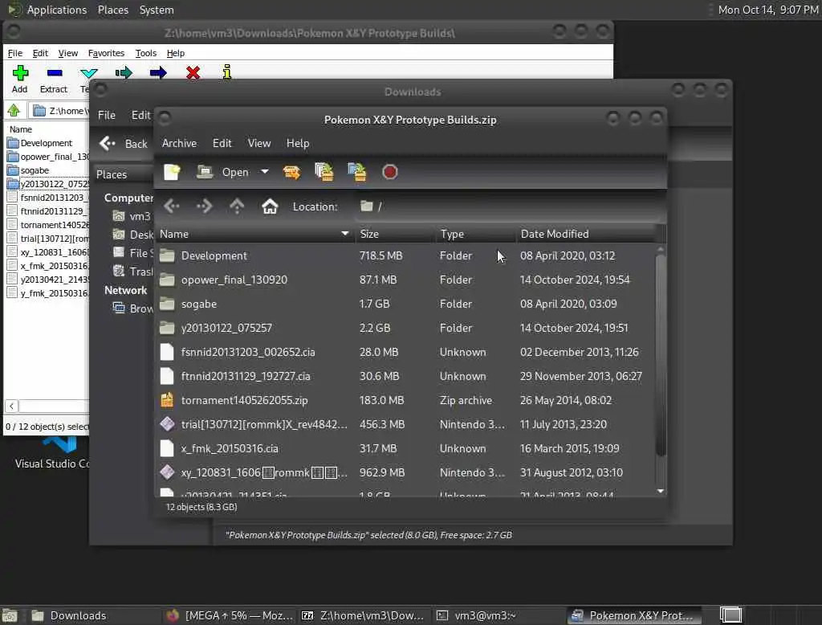Click Back button in Downloads file manager

pos(124,144)
